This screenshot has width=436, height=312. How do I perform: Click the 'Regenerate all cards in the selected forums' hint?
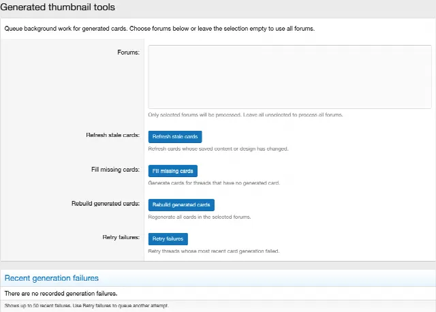click(x=200, y=217)
